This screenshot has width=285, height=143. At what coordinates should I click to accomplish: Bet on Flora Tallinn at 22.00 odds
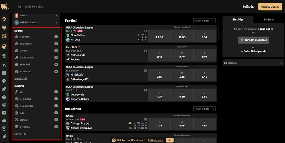click(x=159, y=36)
